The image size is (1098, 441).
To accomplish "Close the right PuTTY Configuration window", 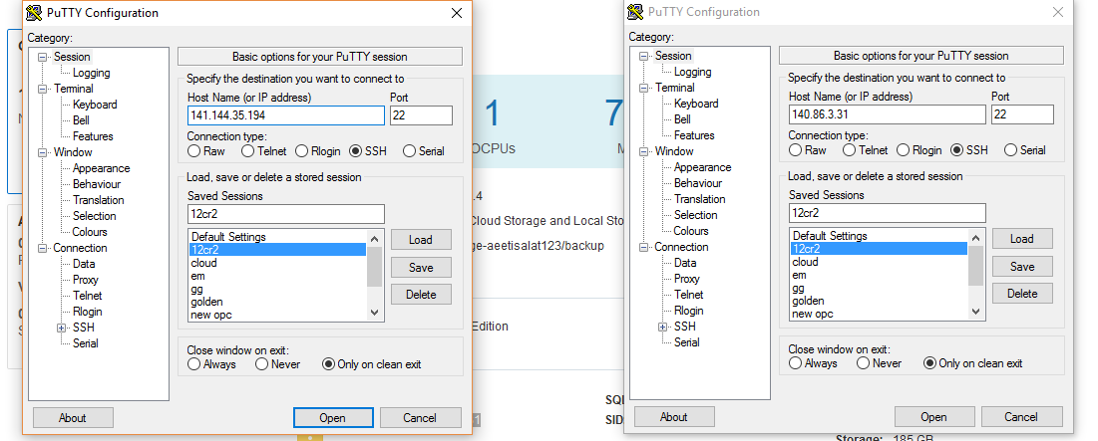I will pos(1058,12).
